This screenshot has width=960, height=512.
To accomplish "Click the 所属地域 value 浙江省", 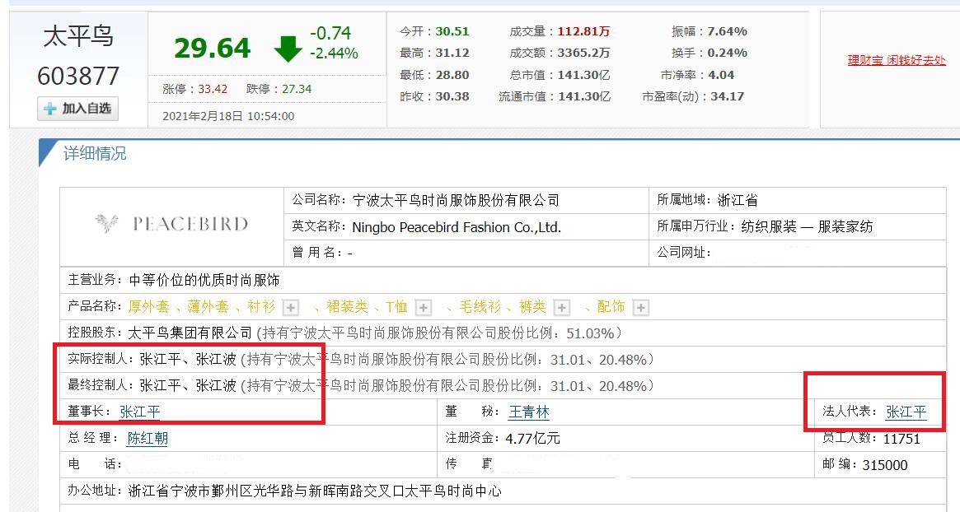I will click(738, 200).
